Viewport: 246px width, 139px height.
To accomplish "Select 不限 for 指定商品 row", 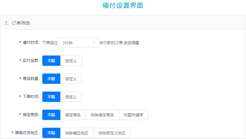I will pyautogui.click(x=51, y=115).
